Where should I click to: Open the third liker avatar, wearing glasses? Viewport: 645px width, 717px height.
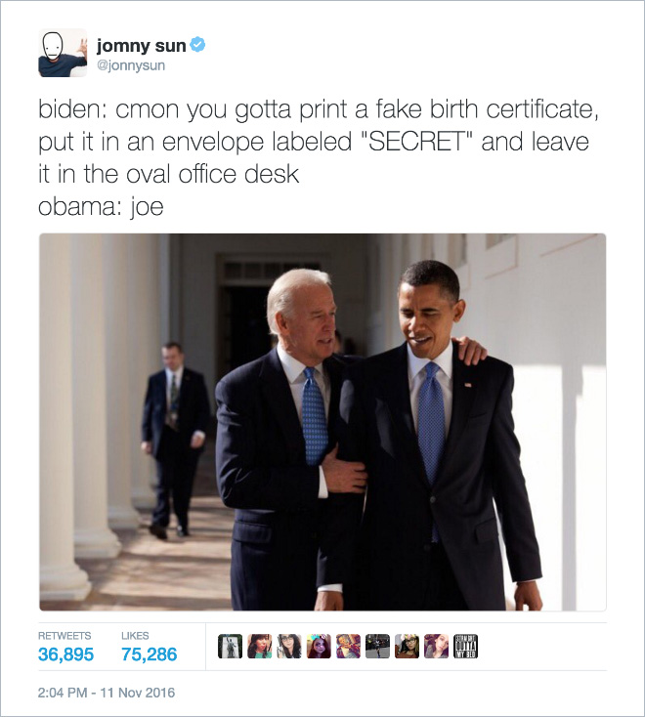(289, 646)
